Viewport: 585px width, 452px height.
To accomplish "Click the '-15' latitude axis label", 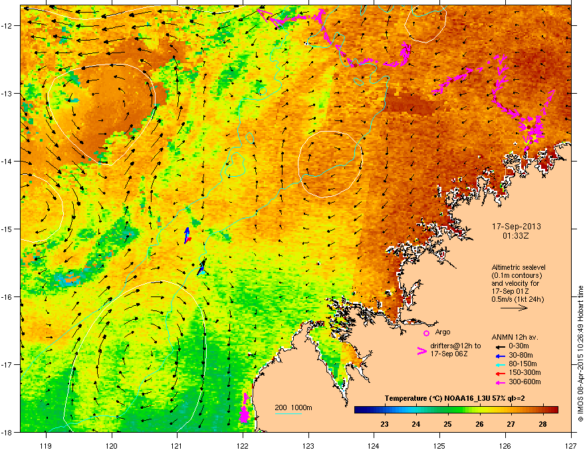I will point(7,229).
